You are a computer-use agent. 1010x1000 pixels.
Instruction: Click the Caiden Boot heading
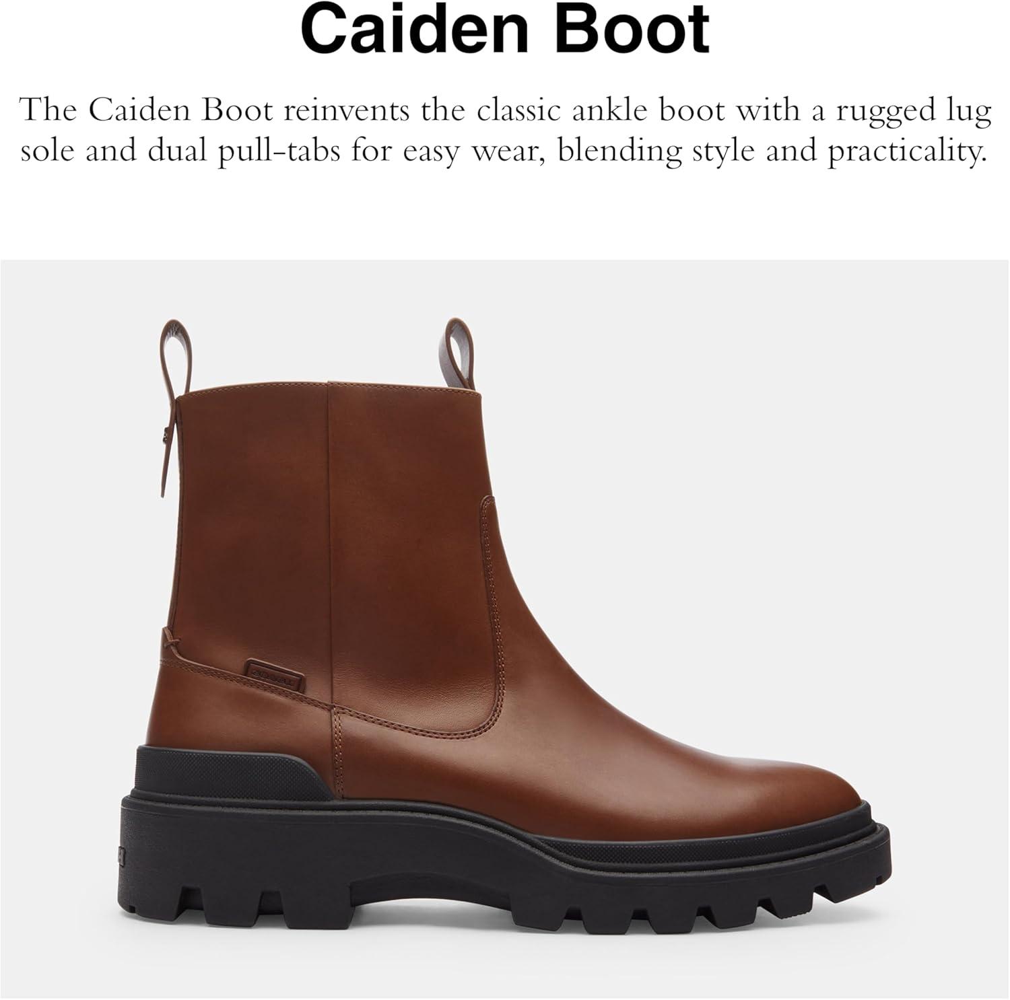click(x=505, y=30)
